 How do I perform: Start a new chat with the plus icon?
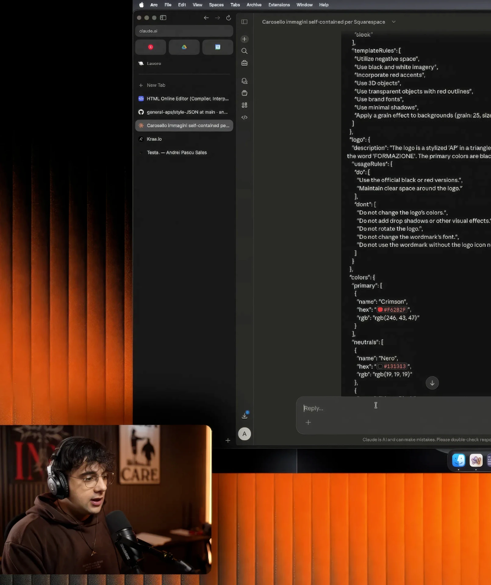(x=244, y=39)
